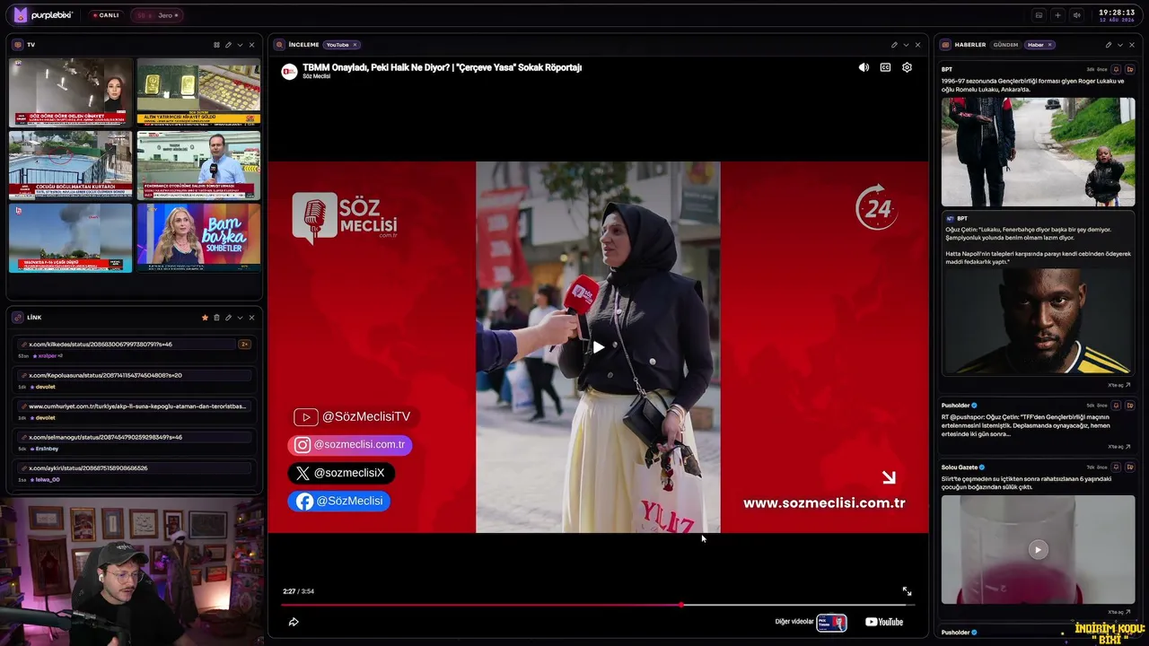Toggle the star favorite in the Link panel

tap(205, 318)
